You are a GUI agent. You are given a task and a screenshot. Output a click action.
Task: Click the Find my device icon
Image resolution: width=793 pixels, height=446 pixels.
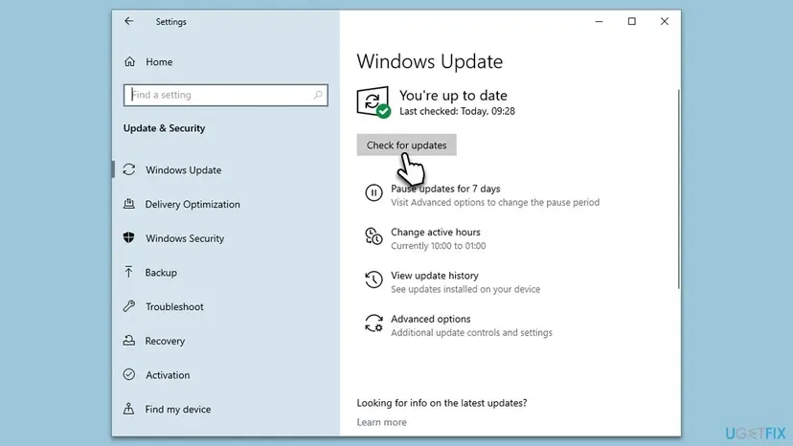(129, 409)
